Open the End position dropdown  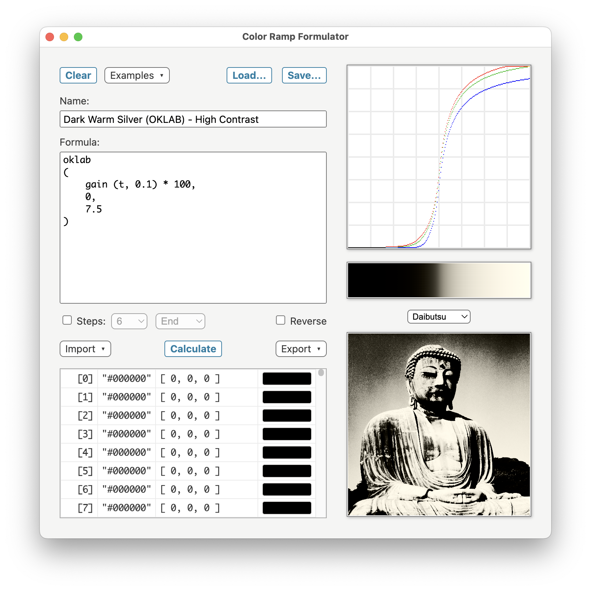180,321
